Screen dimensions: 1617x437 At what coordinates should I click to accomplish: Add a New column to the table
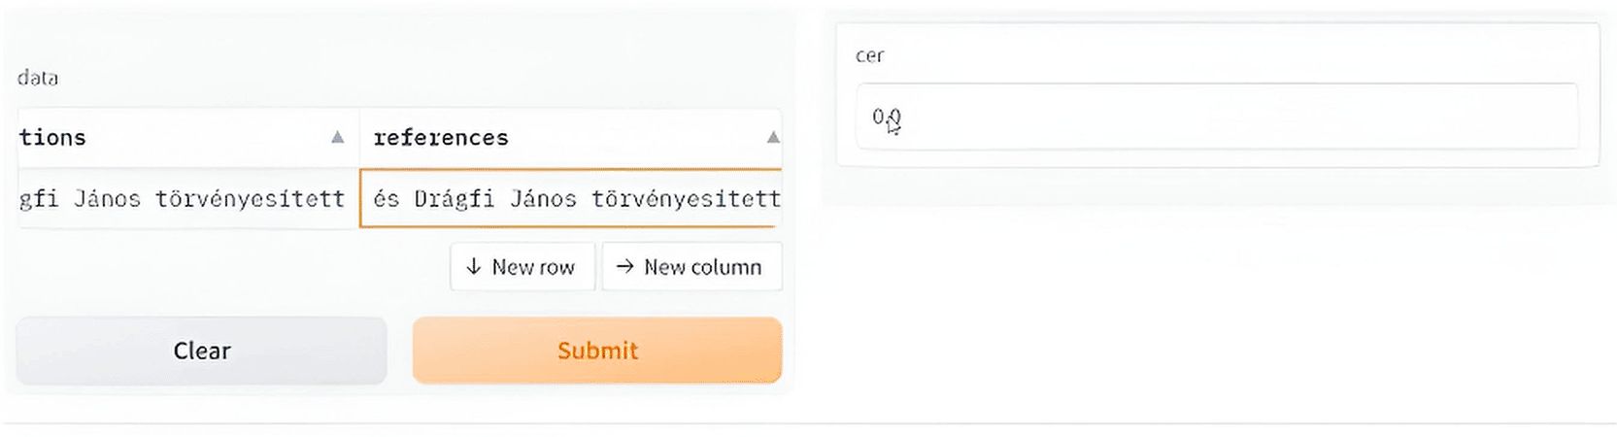tap(691, 266)
